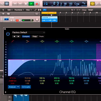Open the left-click pointer tool menu

tap(73, 10)
